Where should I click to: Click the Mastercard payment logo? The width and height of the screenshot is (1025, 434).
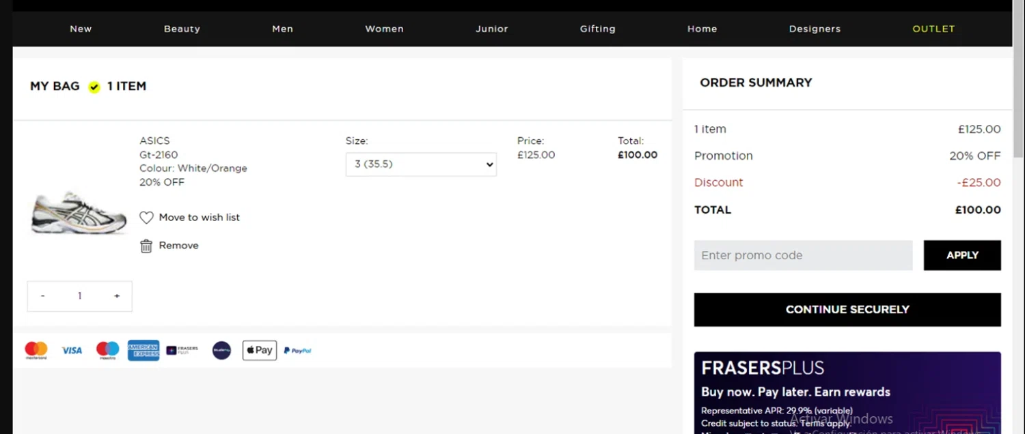click(x=36, y=350)
